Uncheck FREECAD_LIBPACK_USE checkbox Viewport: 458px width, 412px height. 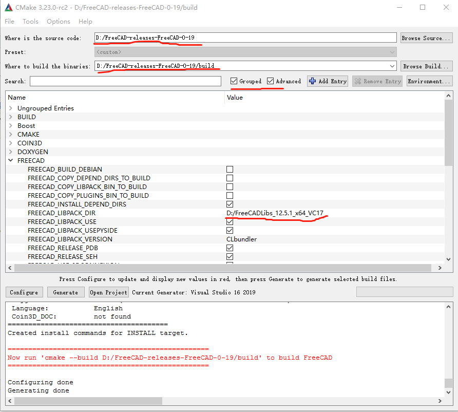(x=230, y=222)
